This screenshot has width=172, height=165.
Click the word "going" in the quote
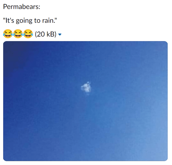[x=24, y=21]
